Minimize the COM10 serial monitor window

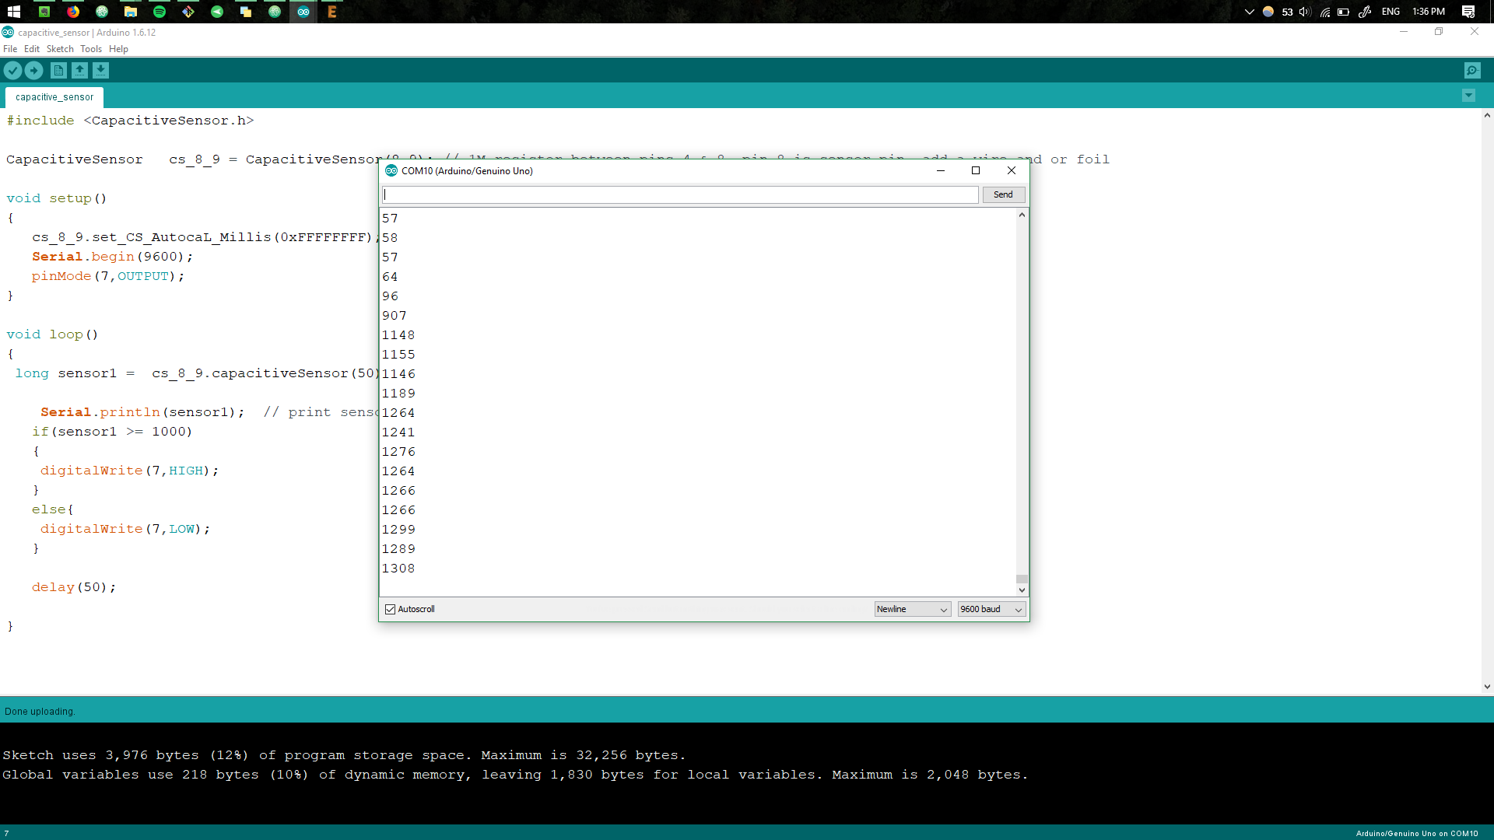click(941, 170)
